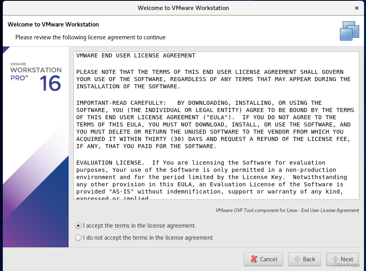Click the left arrow icon on Back
Image resolution: width=366 pixels, height=271 pixels.
(x=297, y=259)
